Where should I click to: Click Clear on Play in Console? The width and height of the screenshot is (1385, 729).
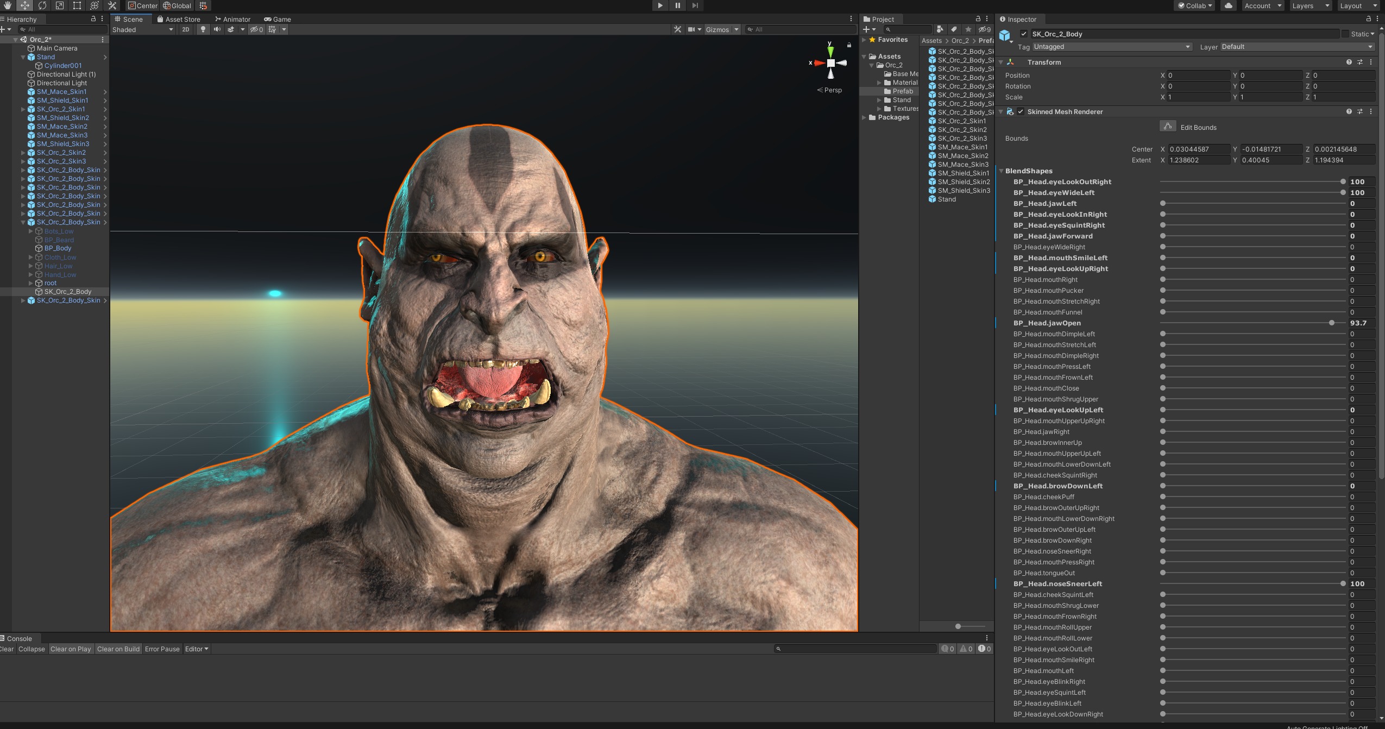[x=71, y=649]
